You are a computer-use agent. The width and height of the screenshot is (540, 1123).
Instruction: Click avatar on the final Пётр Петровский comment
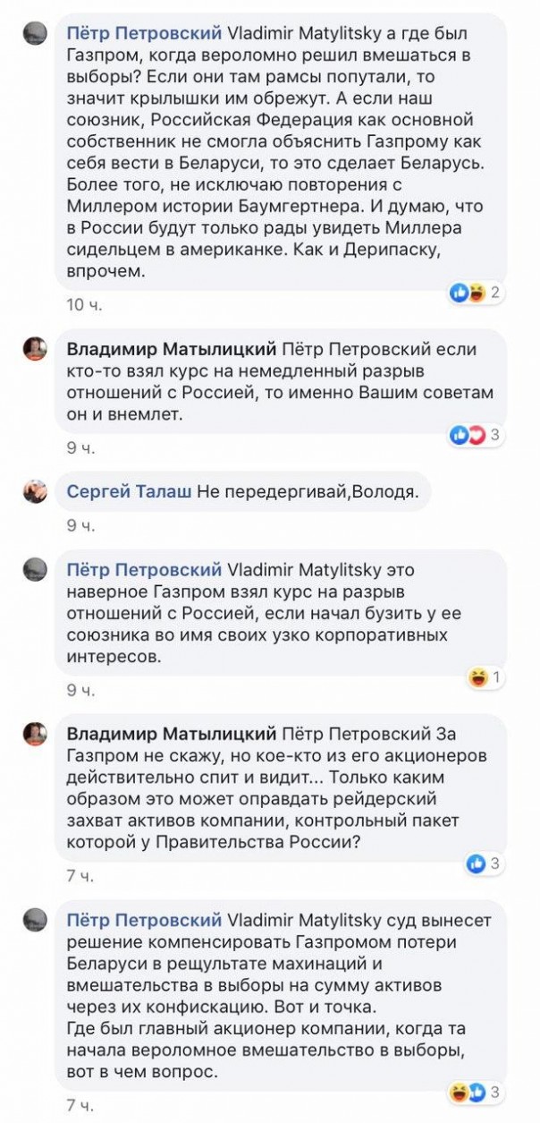coord(35,920)
